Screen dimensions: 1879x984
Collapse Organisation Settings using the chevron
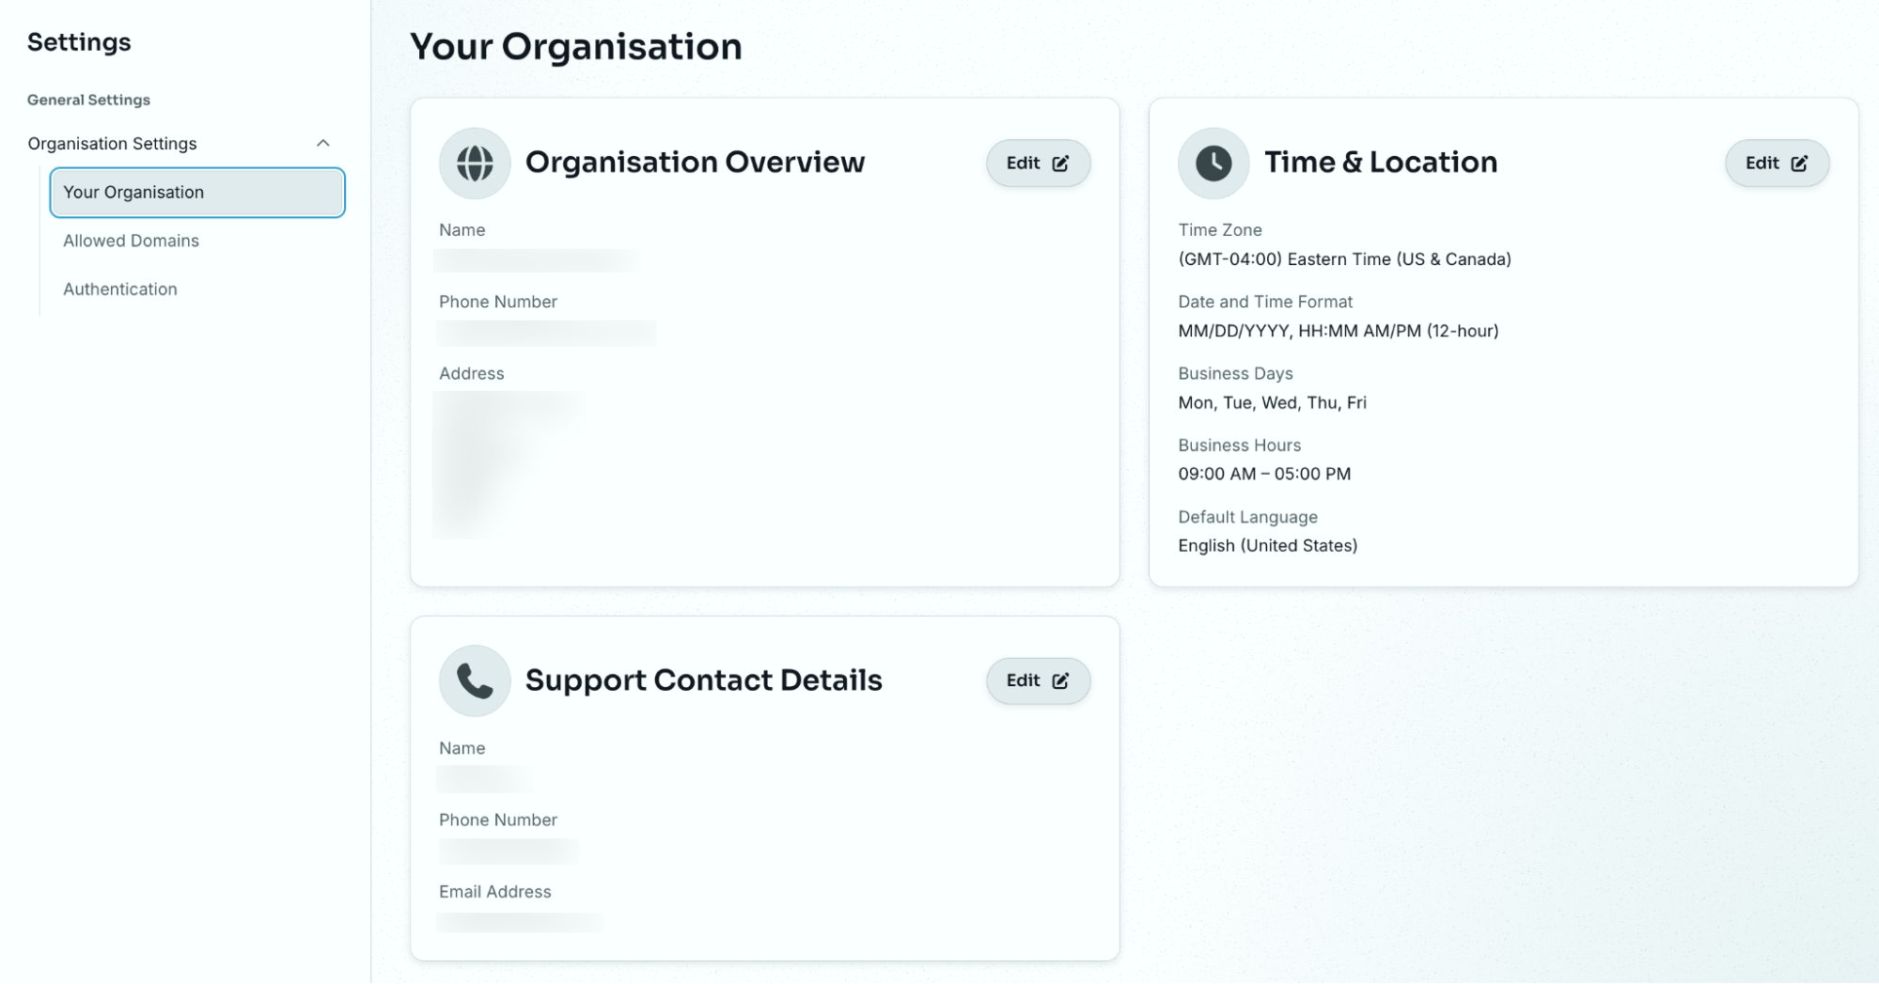[x=323, y=144]
